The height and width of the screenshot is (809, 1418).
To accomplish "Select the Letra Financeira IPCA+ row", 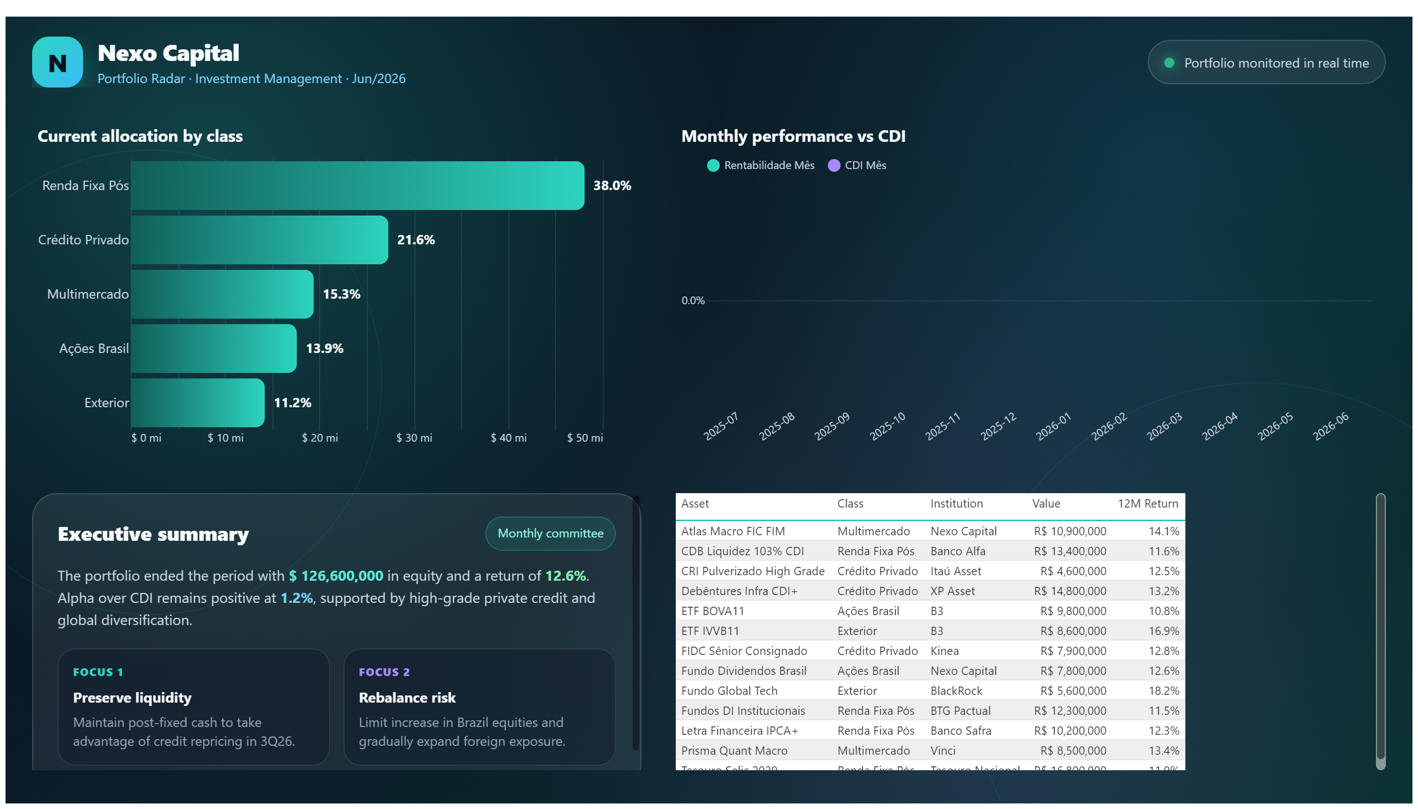I will click(929, 731).
